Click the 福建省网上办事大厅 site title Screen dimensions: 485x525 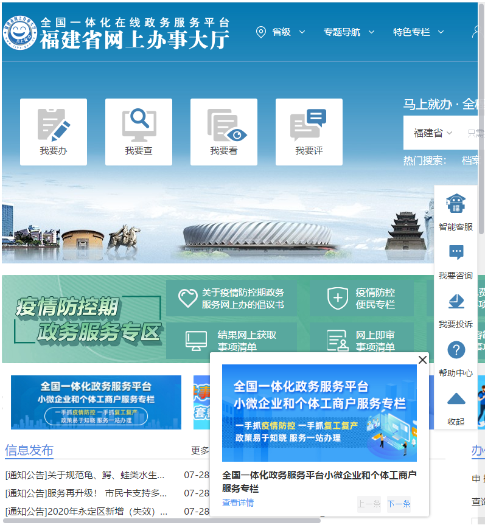(134, 40)
